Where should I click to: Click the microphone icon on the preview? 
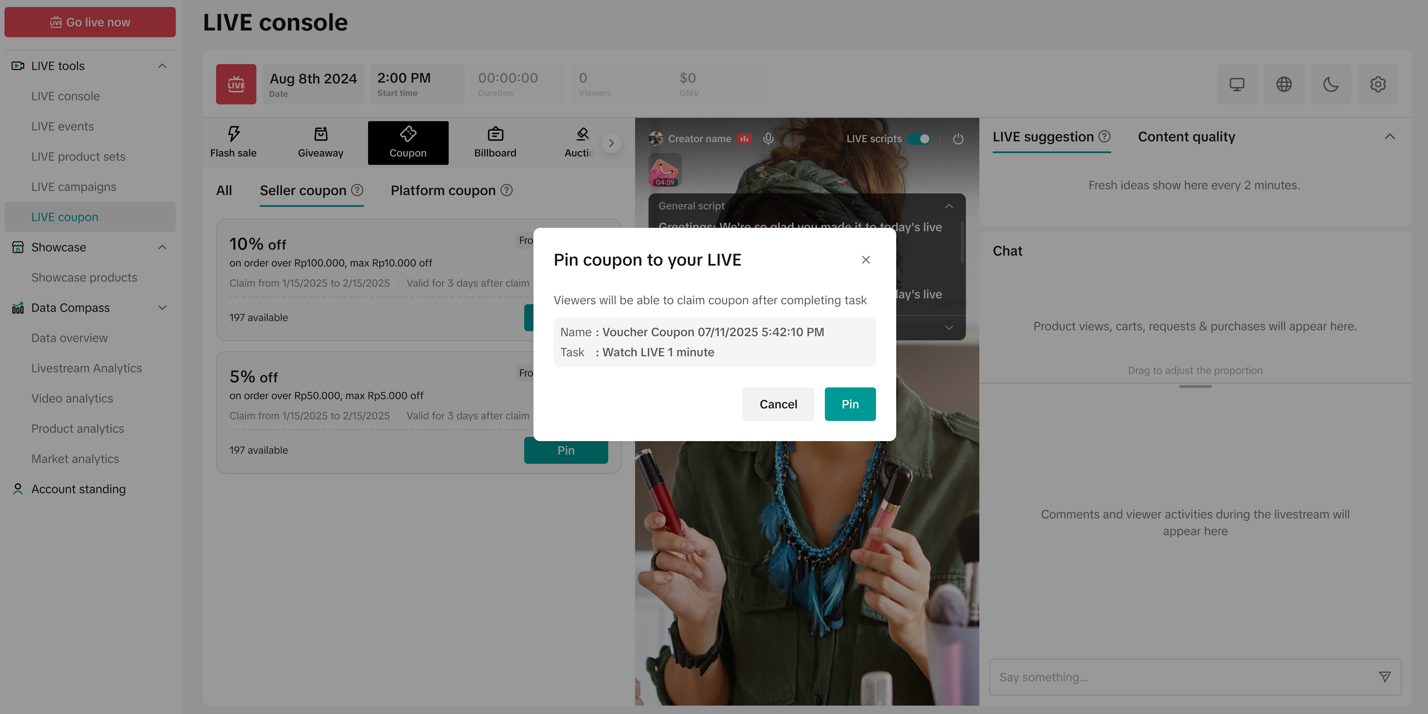[x=768, y=139]
